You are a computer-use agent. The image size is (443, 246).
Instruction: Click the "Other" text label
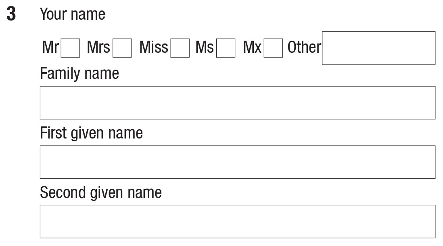(x=304, y=48)
